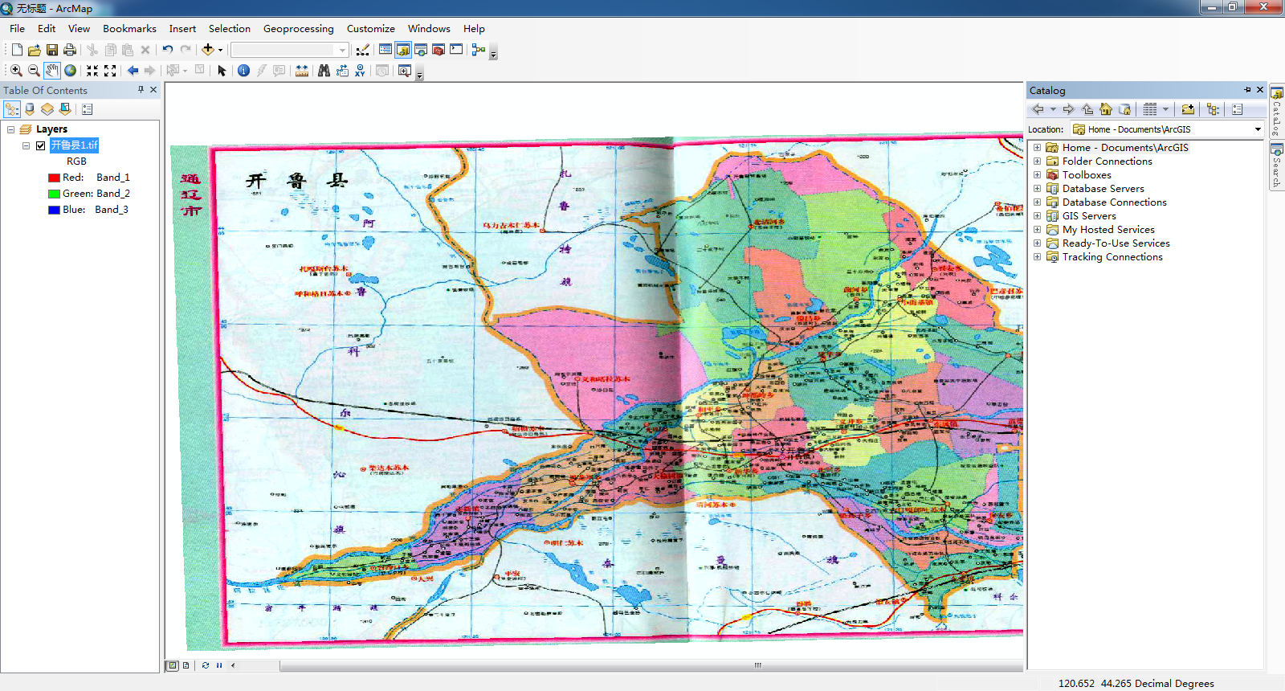Open ArcToolbox red toolbox window icon
This screenshot has height=691, width=1285.
tap(439, 50)
